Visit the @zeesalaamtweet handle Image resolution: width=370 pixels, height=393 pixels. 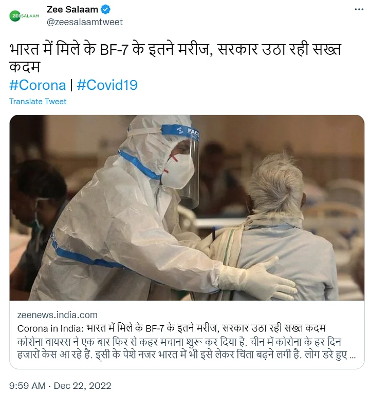tap(85, 22)
